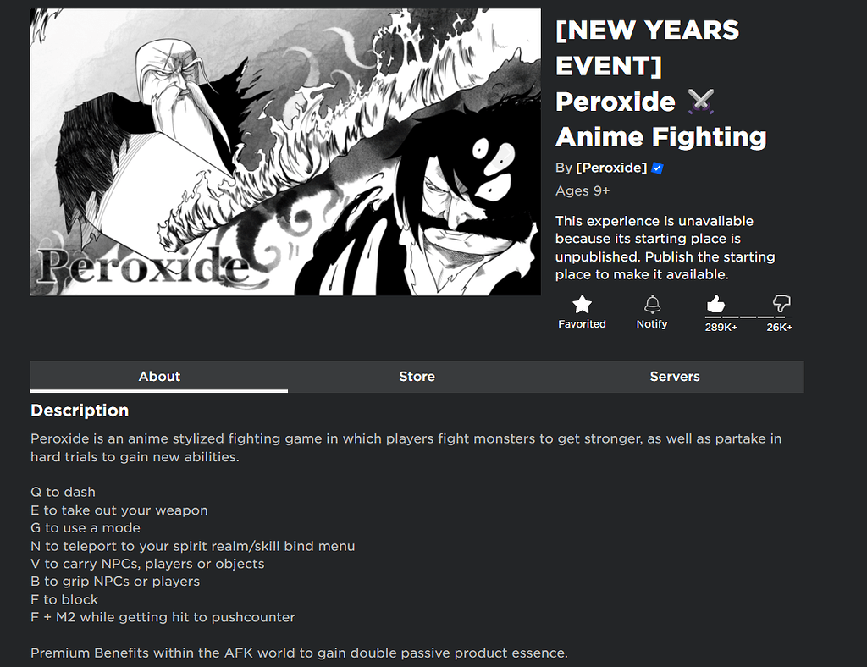
Task: Click the 26K+ dislikes count
Action: (x=779, y=328)
